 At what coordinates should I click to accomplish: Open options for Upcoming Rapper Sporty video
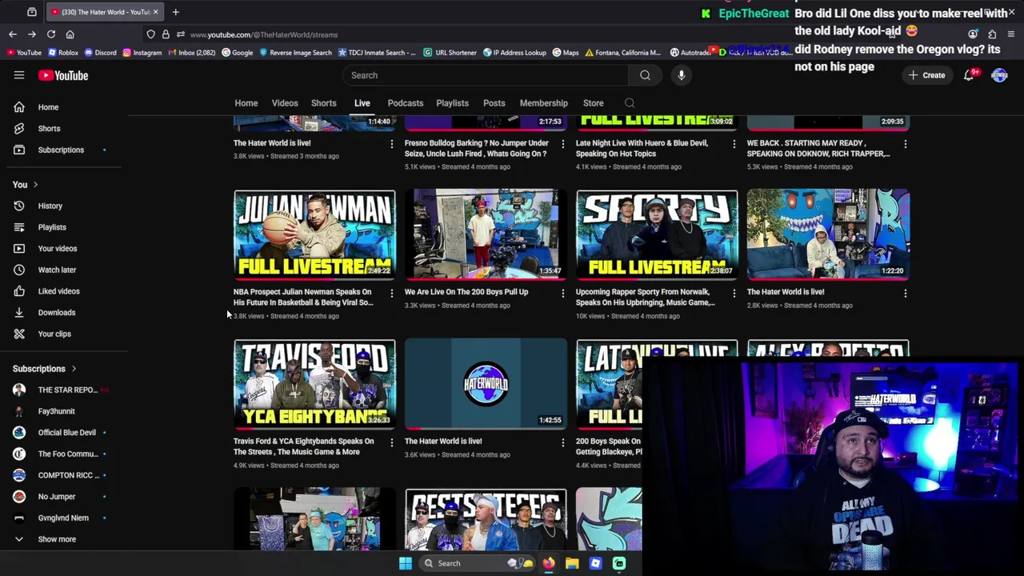point(734,294)
